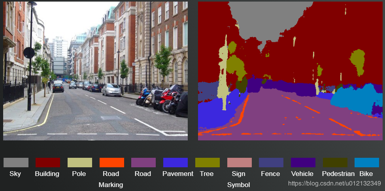Click the original street photo thumbnail

coord(96,71)
